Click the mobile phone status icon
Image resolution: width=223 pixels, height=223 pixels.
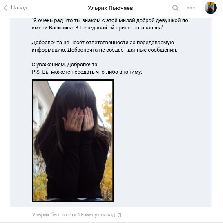point(119,215)
